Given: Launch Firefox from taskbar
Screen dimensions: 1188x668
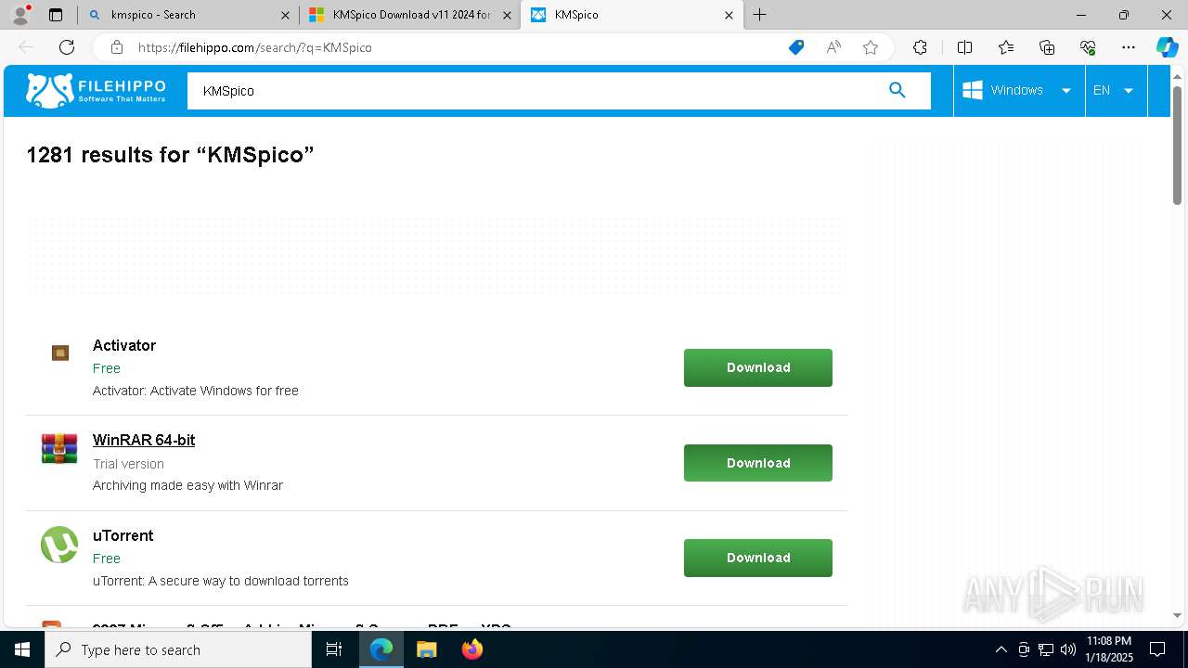Looking at the screenshot, I should tap(471, 649).
